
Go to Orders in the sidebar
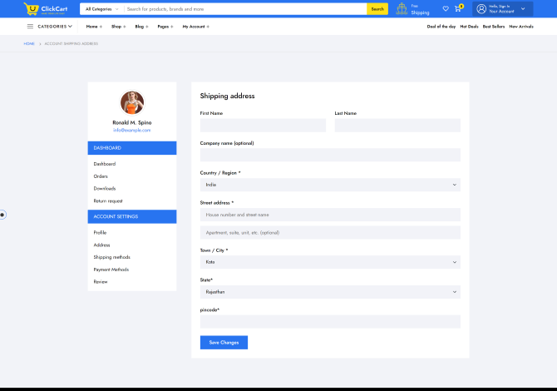point(101,176)
